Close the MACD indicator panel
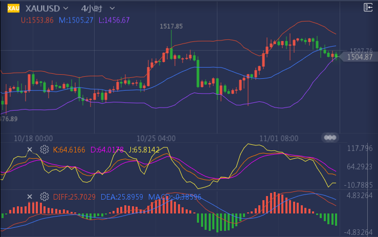This screenshot has width=378, height=237. (x=30, y=197)
